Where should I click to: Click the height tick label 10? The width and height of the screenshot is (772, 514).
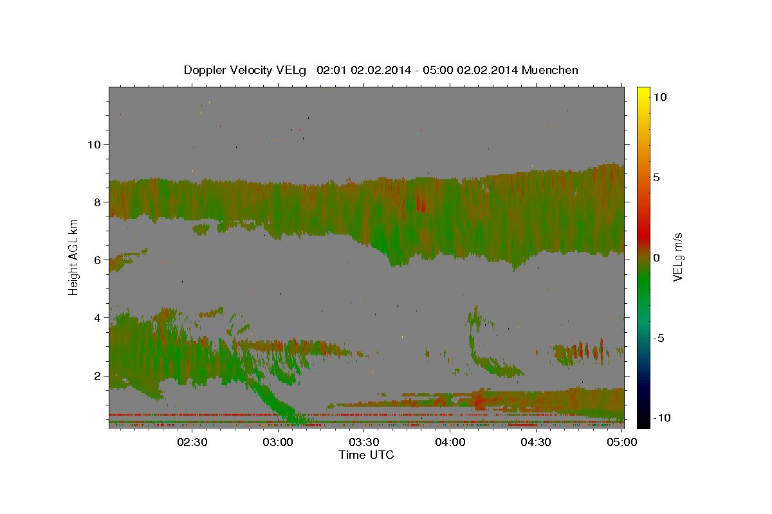coord(94,145)
